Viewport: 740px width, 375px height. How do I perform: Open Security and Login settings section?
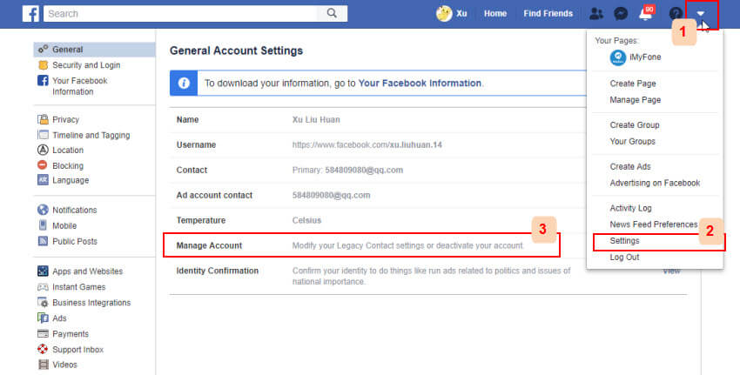pos(86,65)
